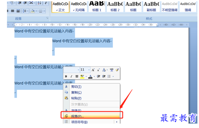Image resolution: width=199 pixels, height=128 pixels.
Task: Open the font name dropdown in mini toolbar
Action: [78, 70]
